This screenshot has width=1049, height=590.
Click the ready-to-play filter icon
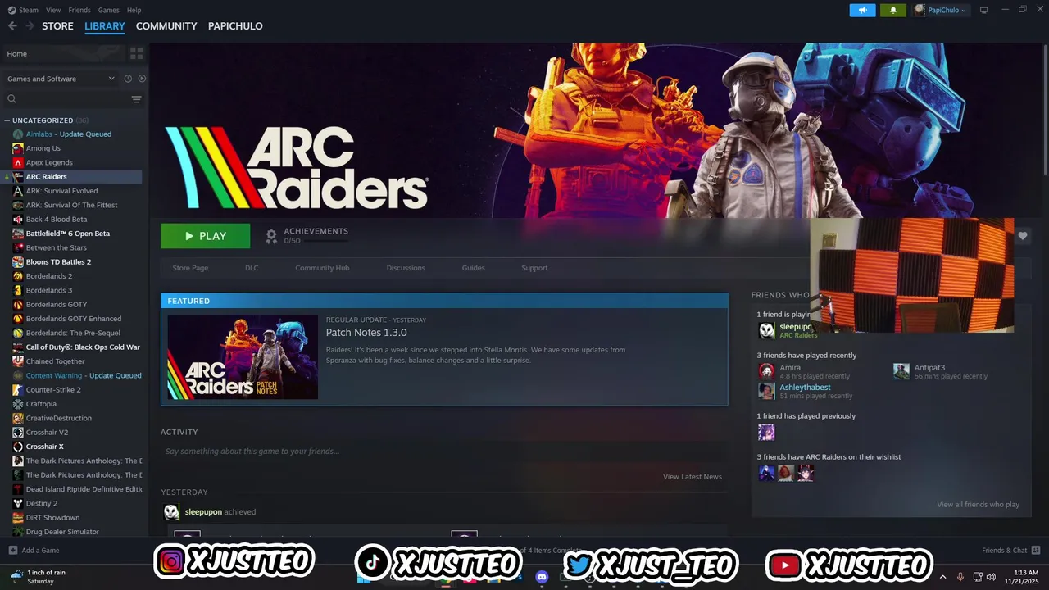pyautogui.click(x=142, y=79)
